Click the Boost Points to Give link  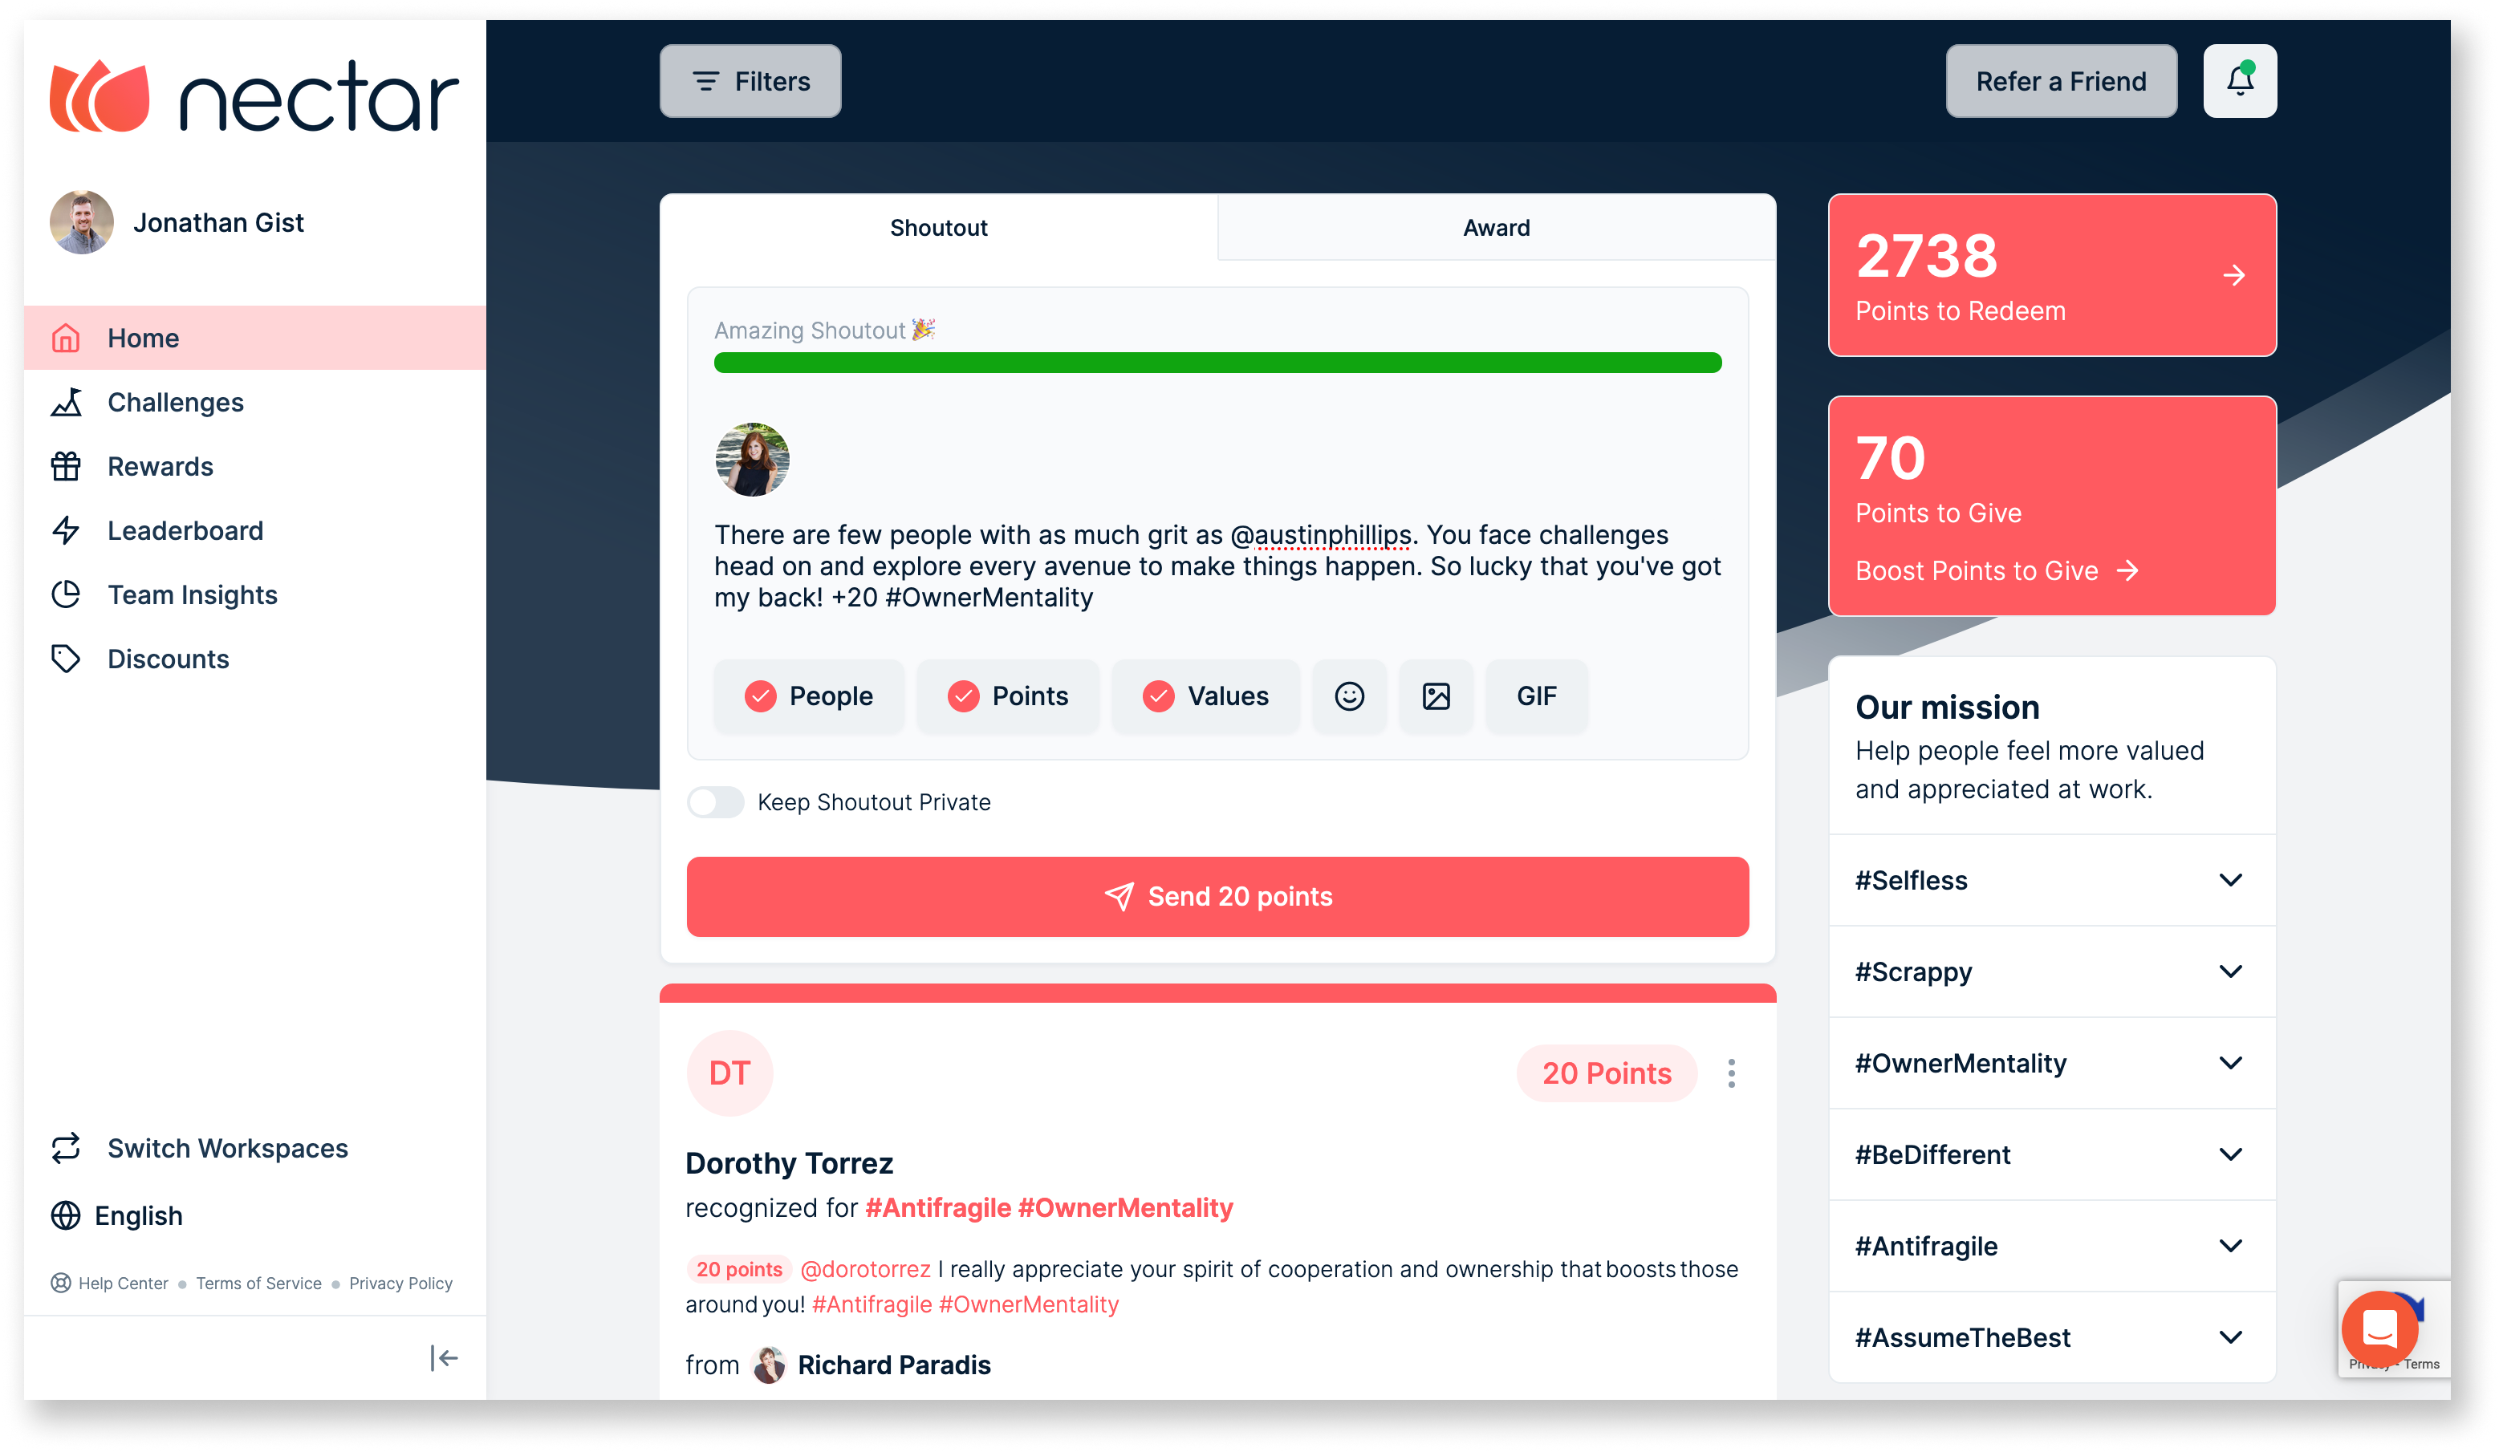click(1994, 572)
